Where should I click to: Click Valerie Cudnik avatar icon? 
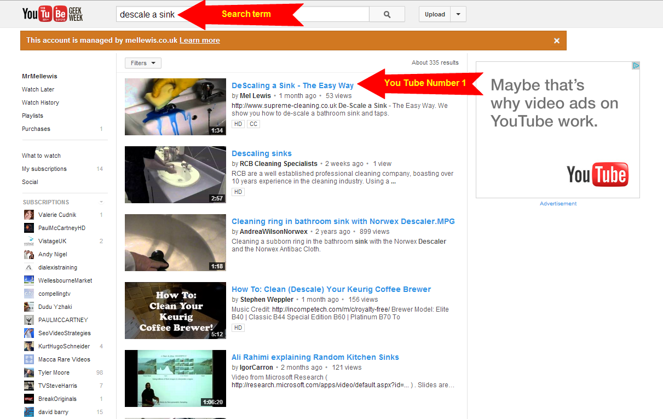click(29, 215)
